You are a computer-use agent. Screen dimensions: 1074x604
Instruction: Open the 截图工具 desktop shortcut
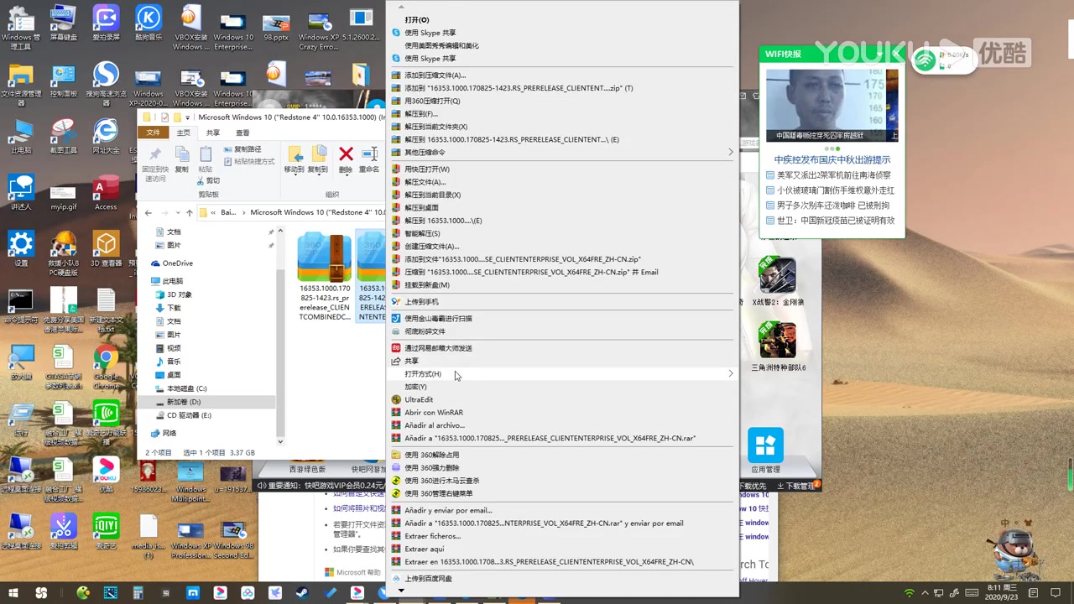(63, 136)
